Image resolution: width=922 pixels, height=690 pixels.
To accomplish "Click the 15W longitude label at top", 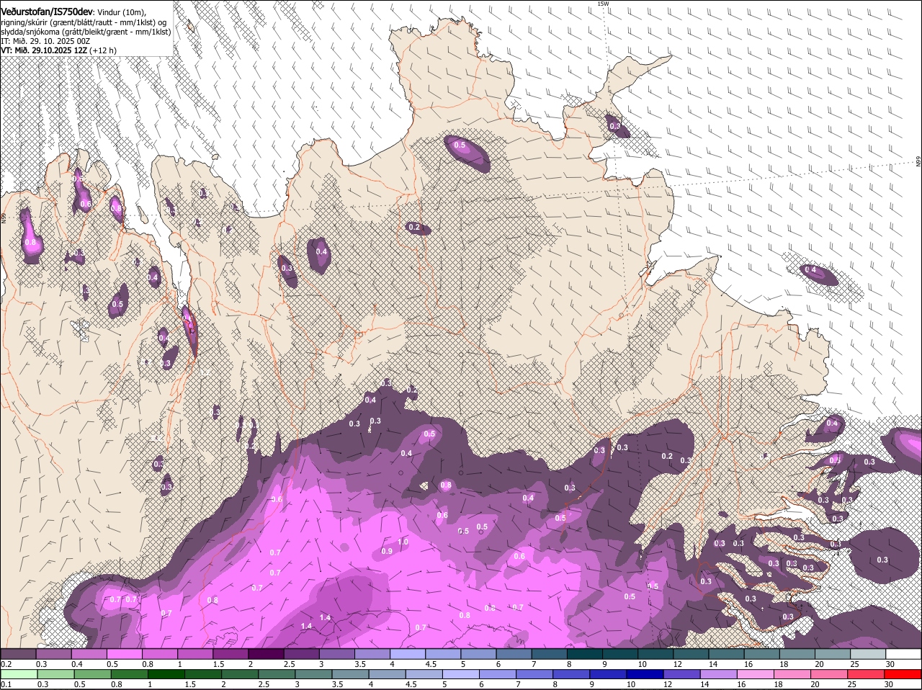I will pyautogui.click(x=603, y=4).
